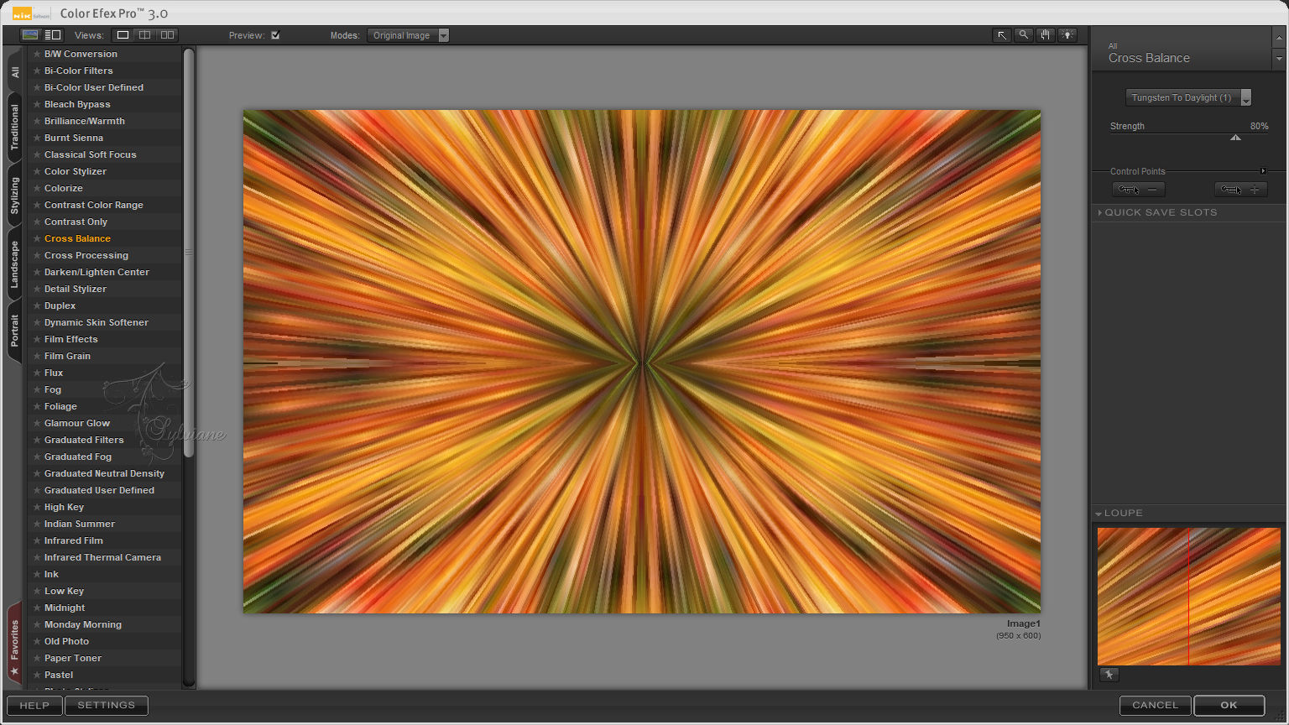Image resolution: width=1289 pixels, height=725 pixels.
Task: Favorite star for Colorize filter
Action: tap(37, 188)
